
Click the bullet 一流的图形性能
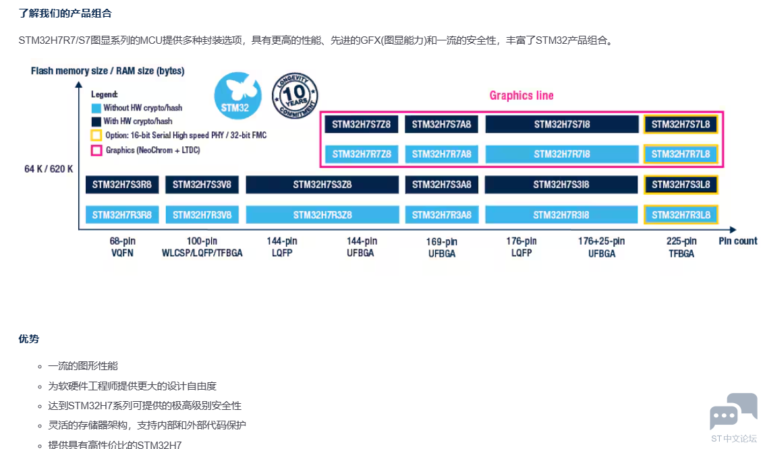pyautogui.click(x=83, y=366)
